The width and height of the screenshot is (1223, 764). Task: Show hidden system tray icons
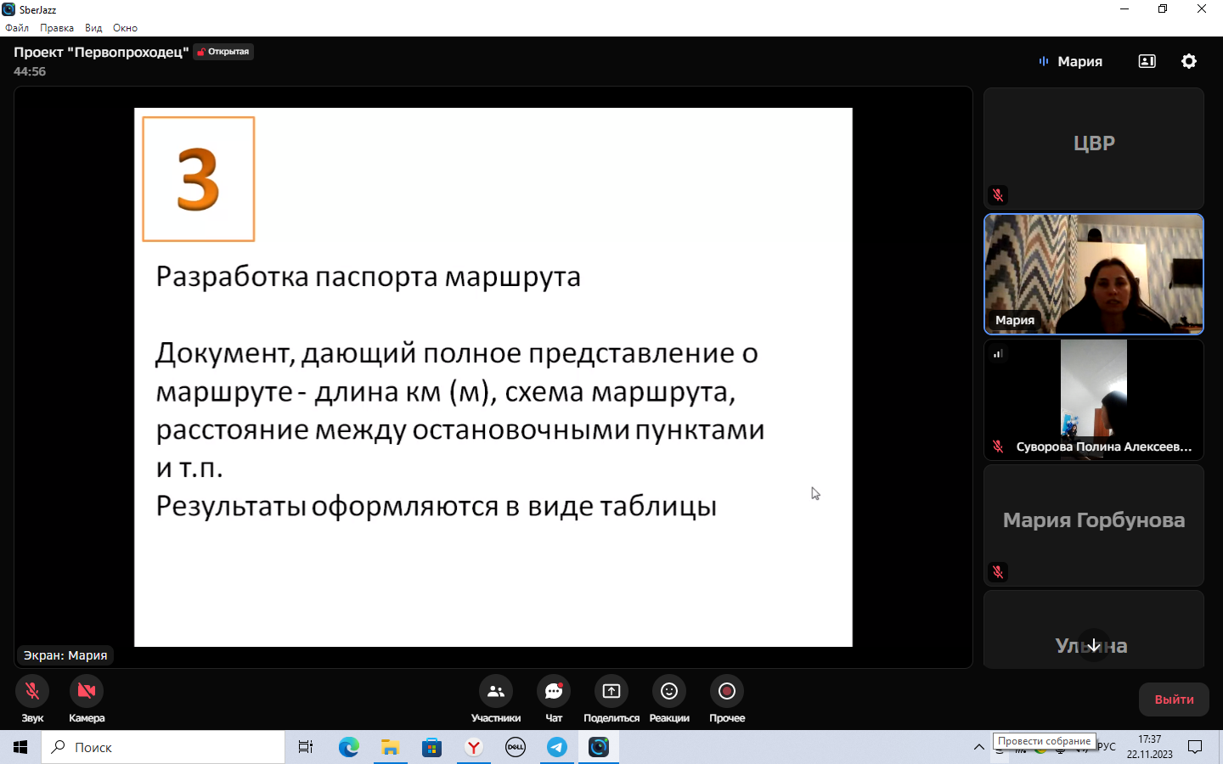click(978, 747)
